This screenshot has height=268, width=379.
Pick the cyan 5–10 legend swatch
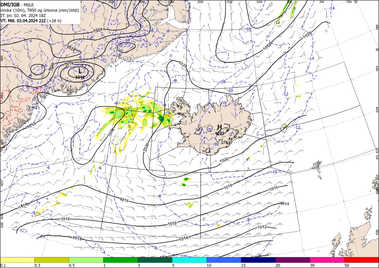pyautogui.click(x=189, y=260)
